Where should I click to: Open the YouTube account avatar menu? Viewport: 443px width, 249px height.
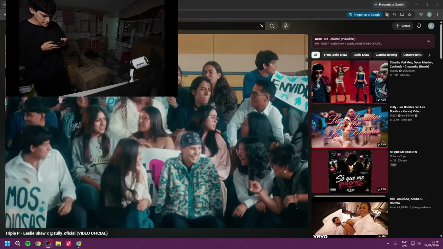tap(431, 26)
